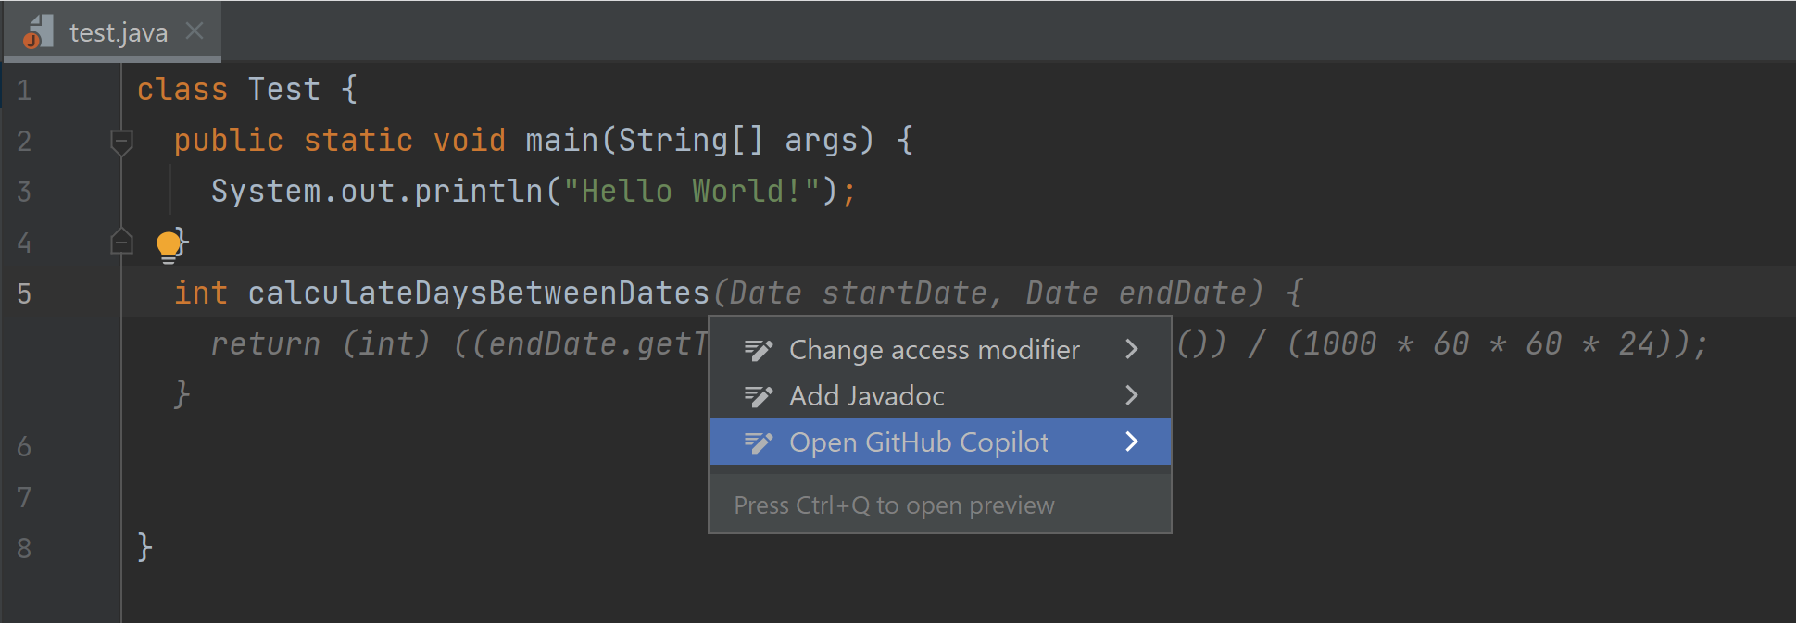1796x623 pixels.
Task: Expand the Open GitHub Copilot submenu arrow
Action: 1131,442
